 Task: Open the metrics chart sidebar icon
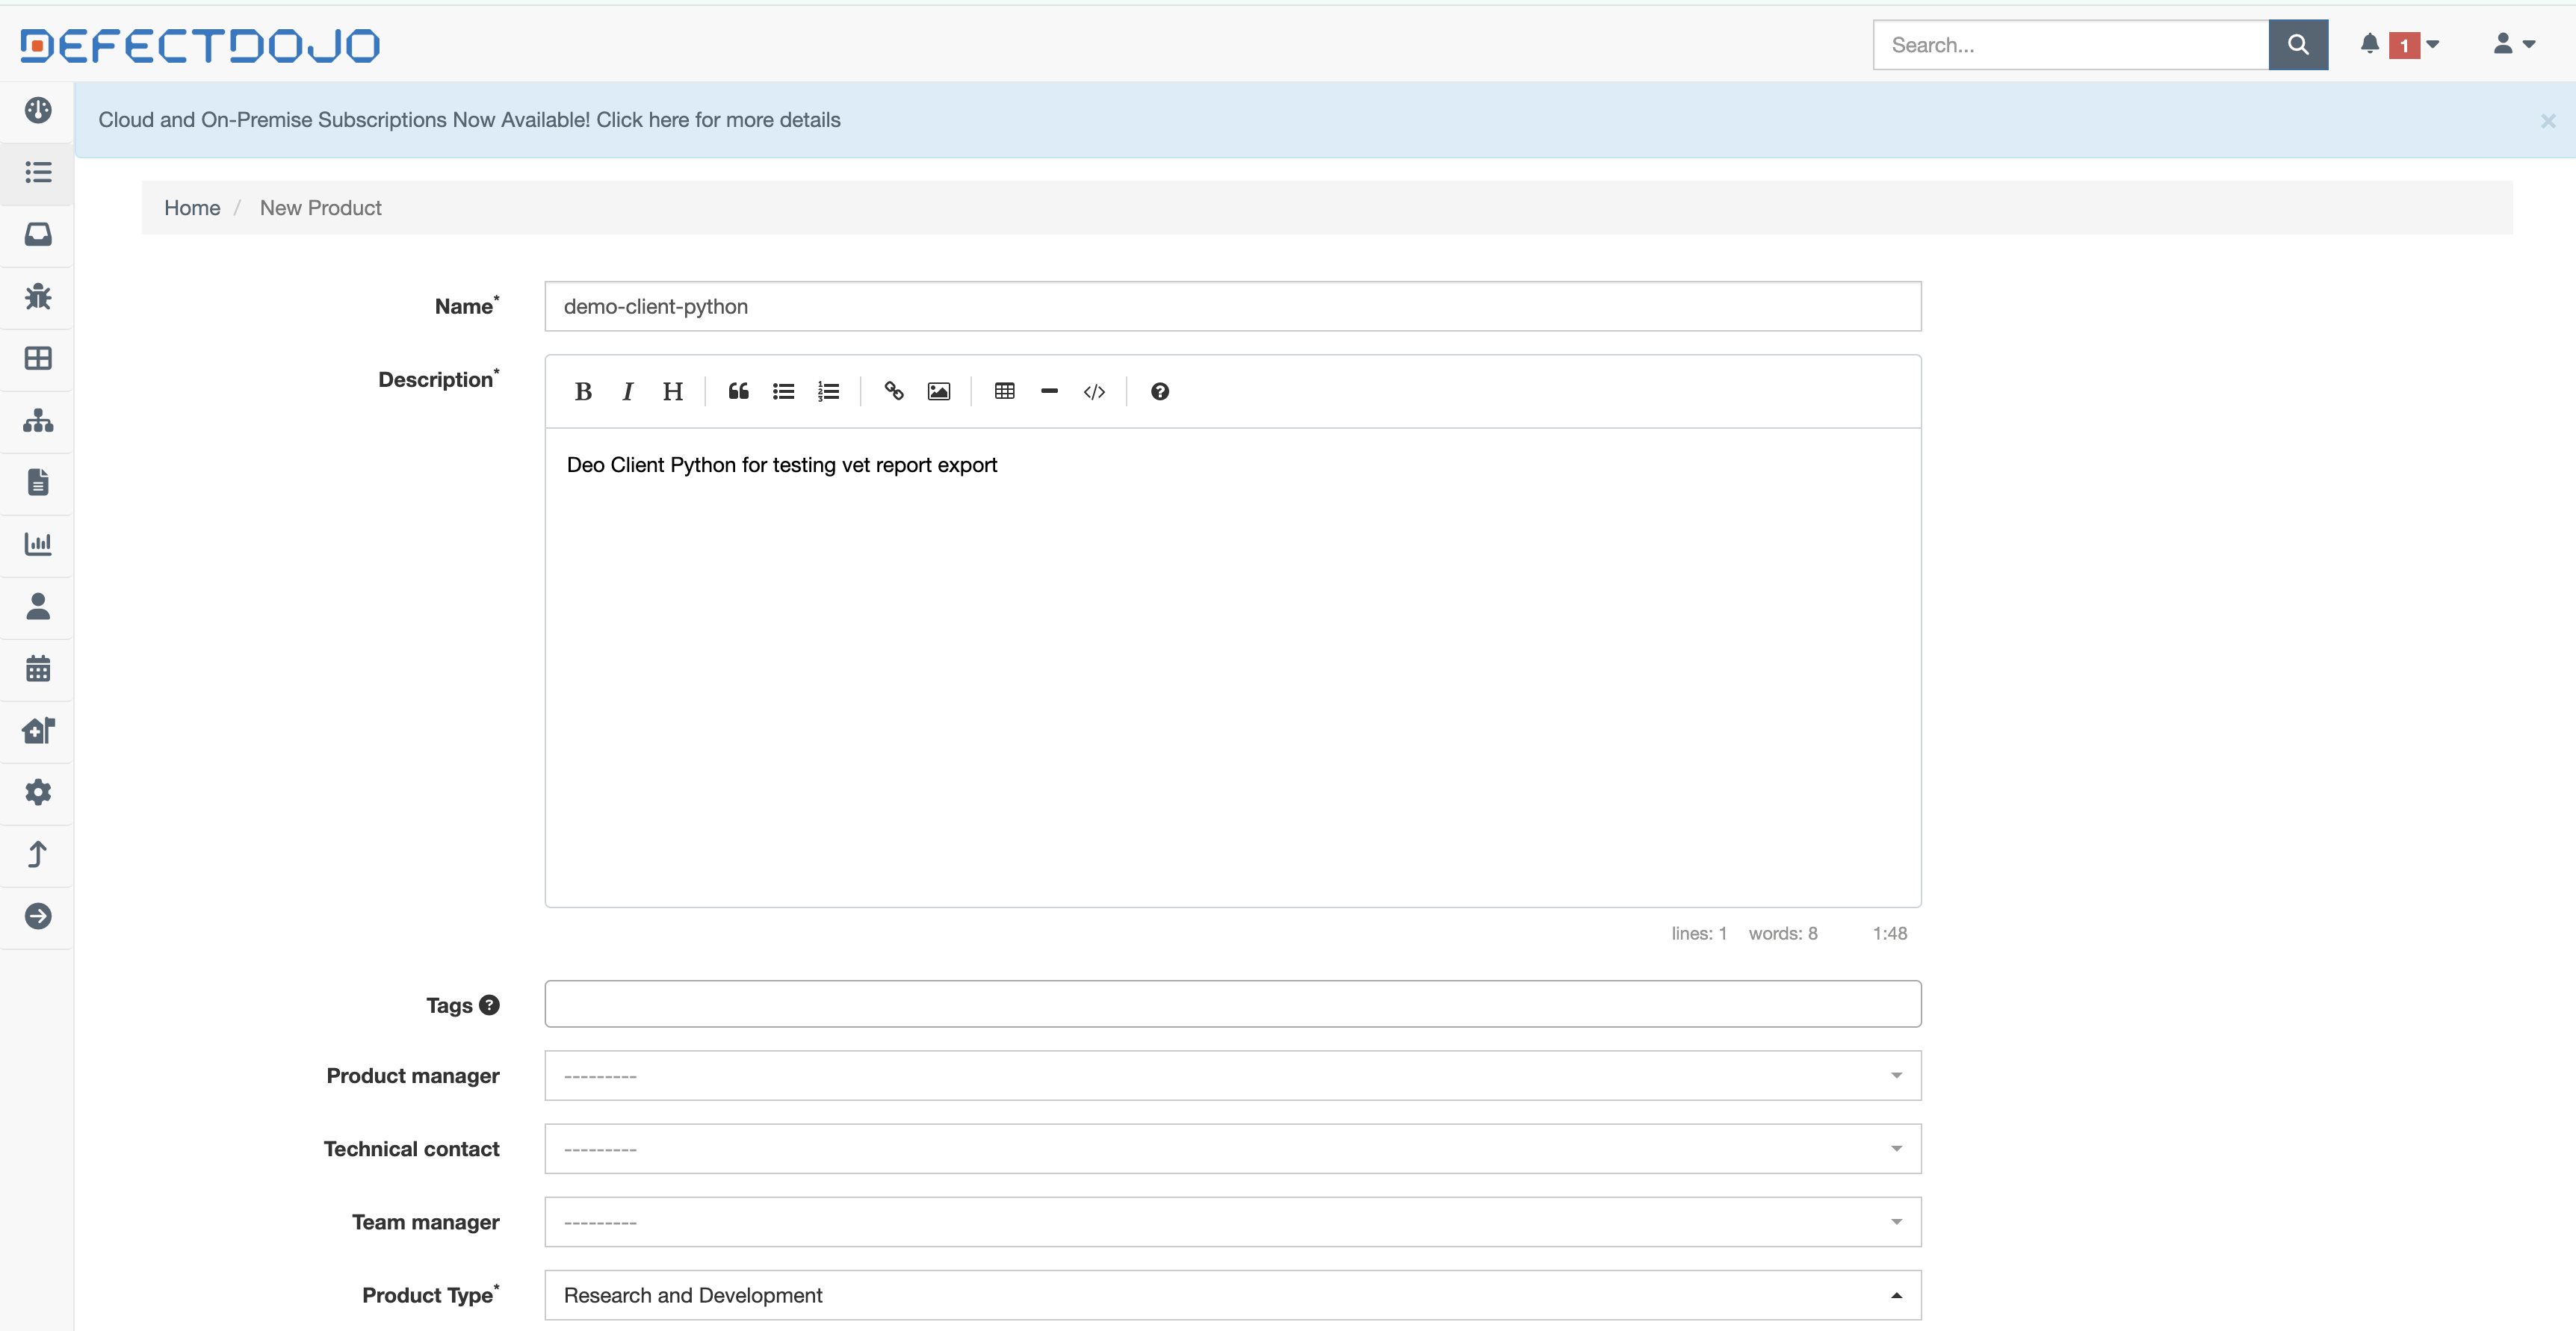(38, 545)
